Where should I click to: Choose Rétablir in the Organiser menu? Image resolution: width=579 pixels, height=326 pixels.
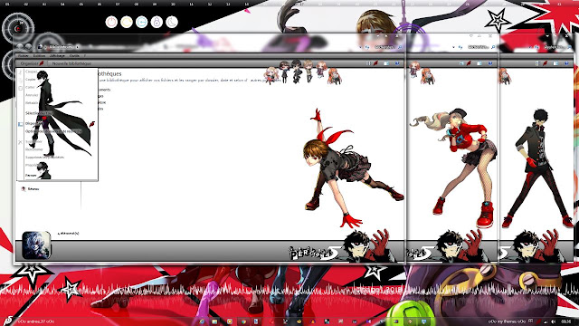(32, 102)
